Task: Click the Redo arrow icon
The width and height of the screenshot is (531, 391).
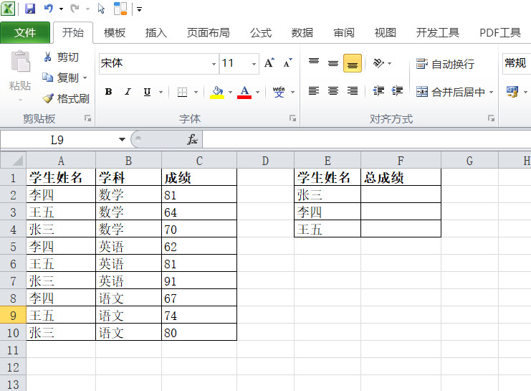Action: pyautogui.click(x=75, y=9)
